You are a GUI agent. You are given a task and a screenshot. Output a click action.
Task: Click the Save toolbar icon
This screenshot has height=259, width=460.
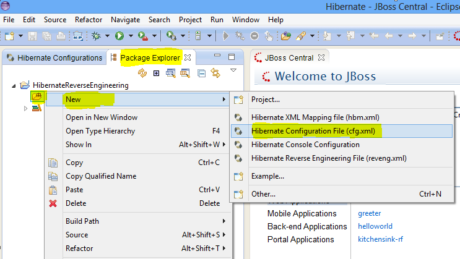tap(32, 36)
